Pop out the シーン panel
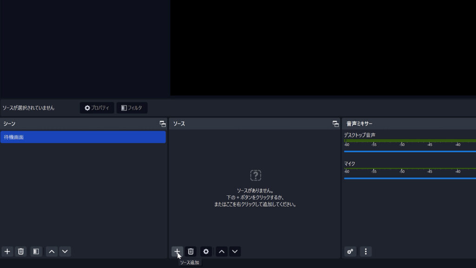The width and height of the screenshot is (476, 268). click(x=162, y=123)
